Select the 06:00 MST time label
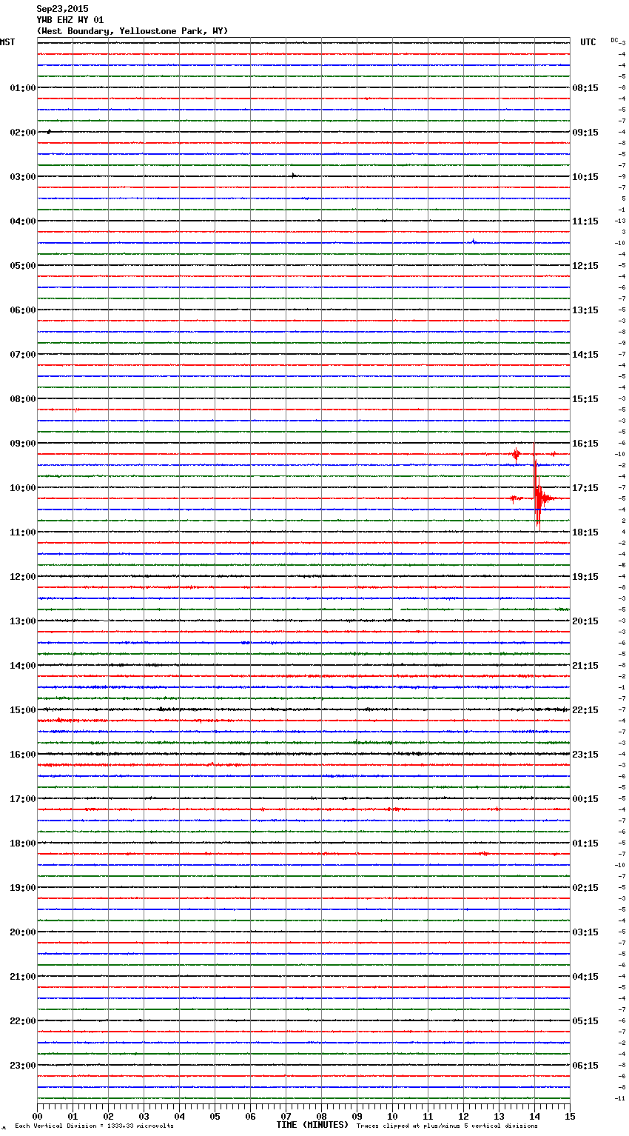Viewport: 629px width, 1136px height. click(x=23, y=310)
